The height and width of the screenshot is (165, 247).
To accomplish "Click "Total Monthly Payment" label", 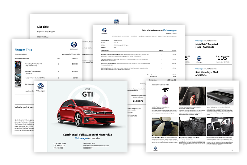I will coord(138,96).
